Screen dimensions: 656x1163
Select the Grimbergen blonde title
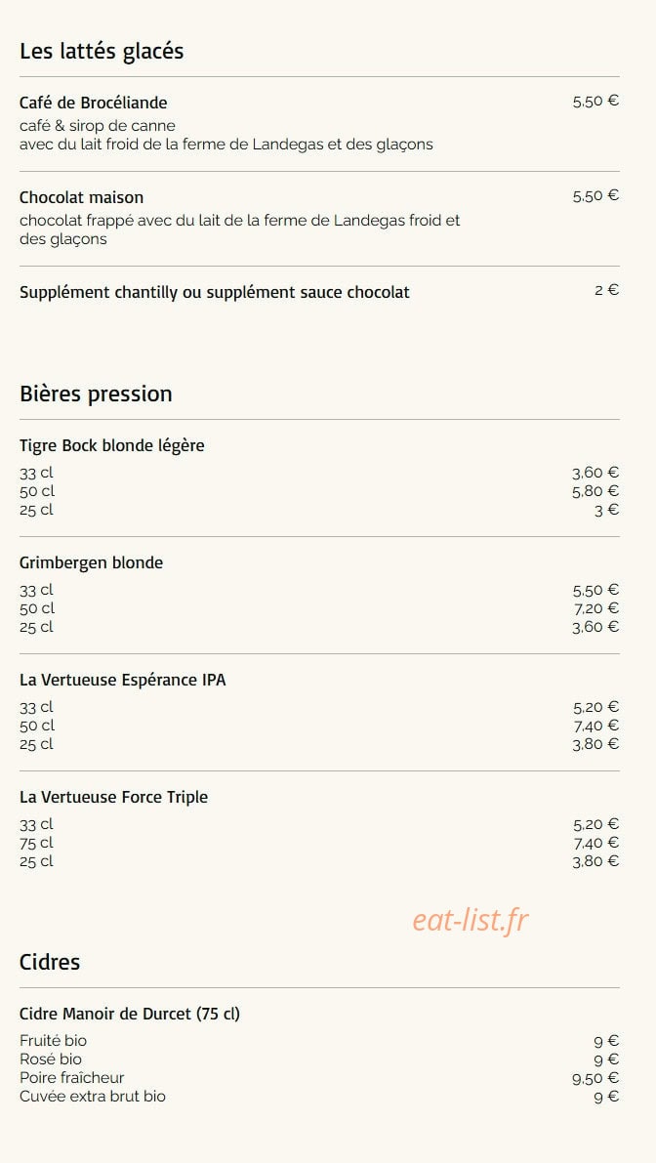tap(91, 563)
